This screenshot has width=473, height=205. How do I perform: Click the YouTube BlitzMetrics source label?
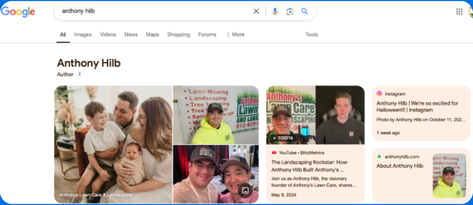[298, 153]
